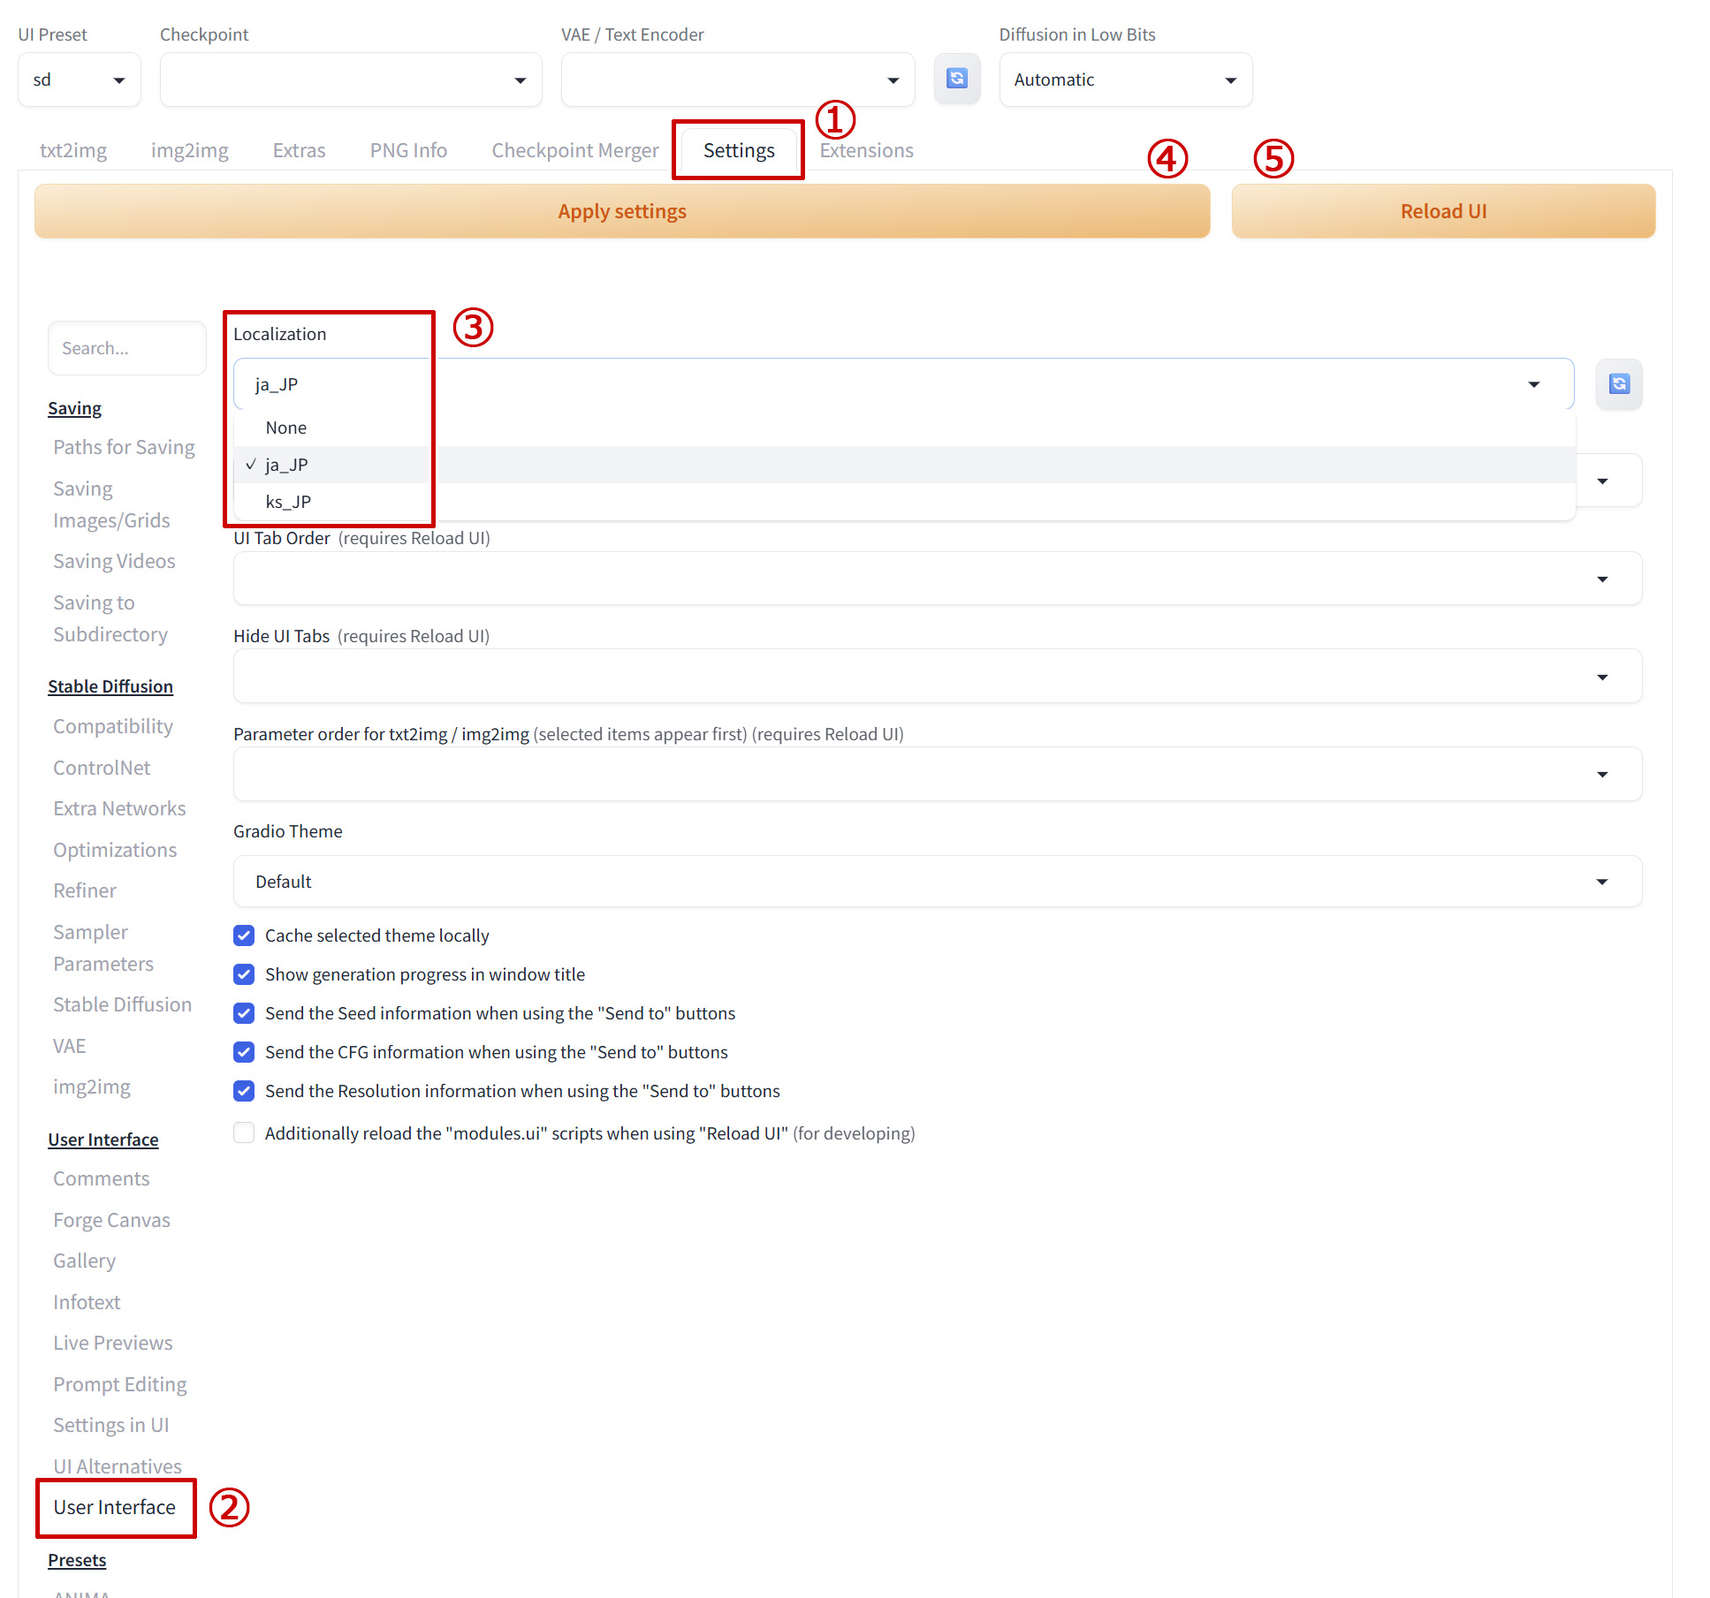Expand the UI Tab Order dropdown
Screen dimensions: 1710x1598
[x=937, y=579]
